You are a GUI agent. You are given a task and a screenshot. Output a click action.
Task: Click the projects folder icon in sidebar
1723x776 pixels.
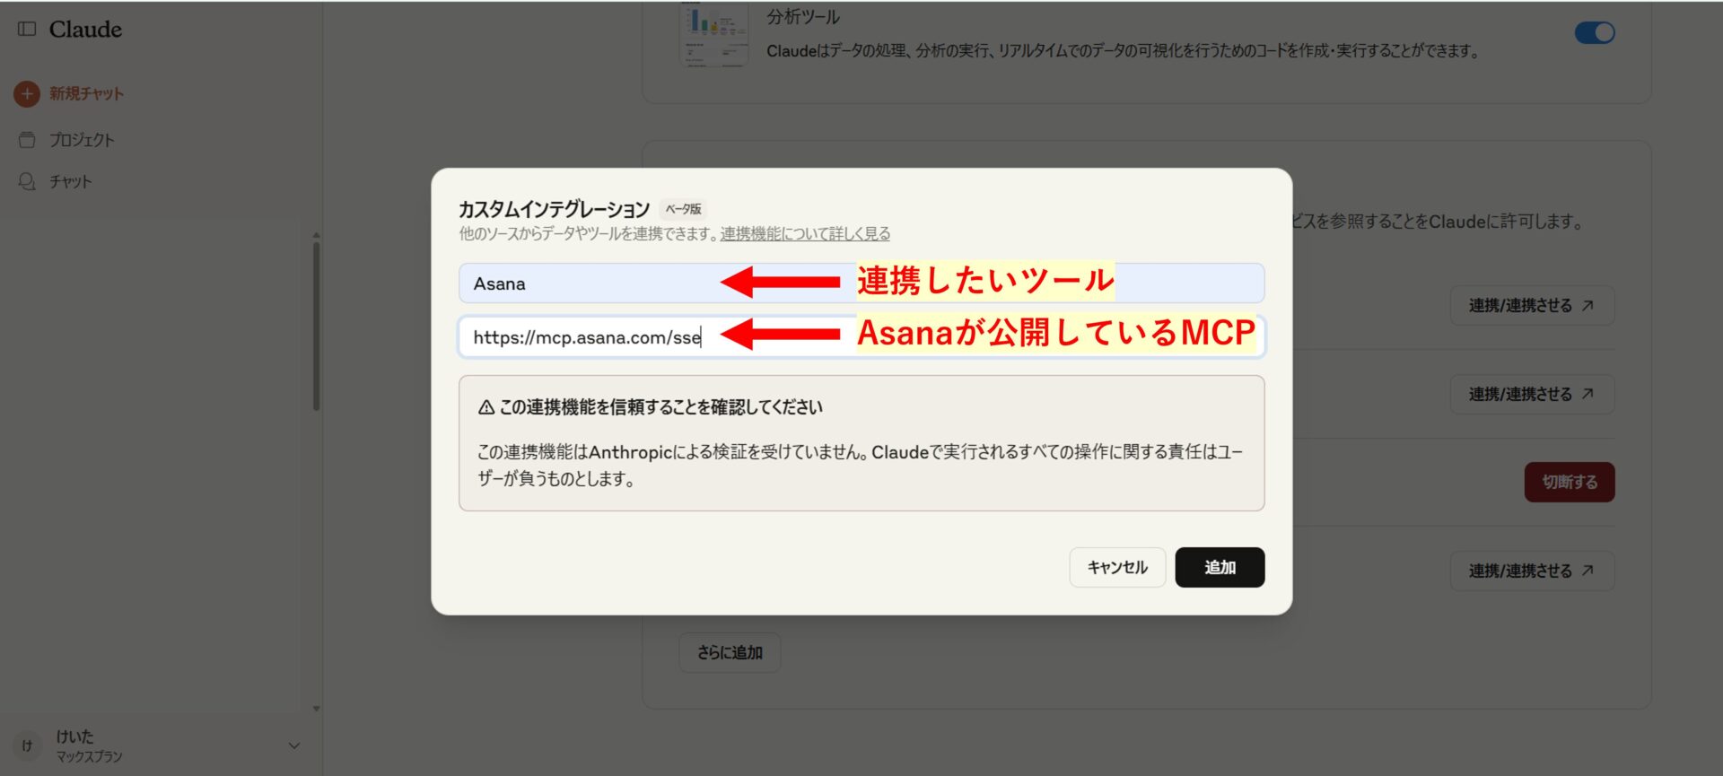[27, 140]
